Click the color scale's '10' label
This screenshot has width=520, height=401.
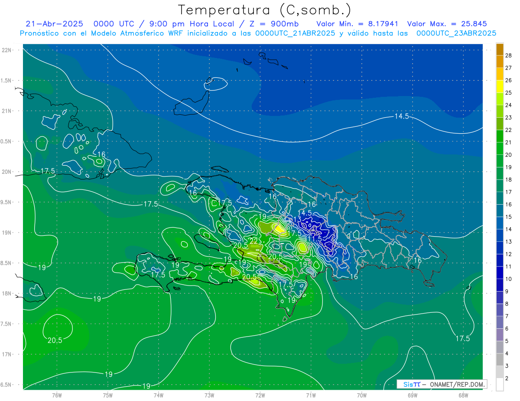pyautogui.click(x=508, y=279)
